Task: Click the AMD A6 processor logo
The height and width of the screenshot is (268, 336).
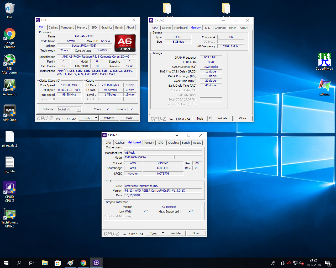Action: pos(125,43)
